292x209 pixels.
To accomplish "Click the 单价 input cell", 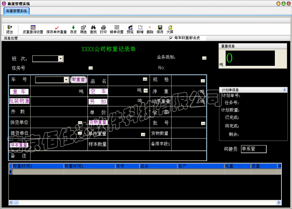I will tap(129, 112).
